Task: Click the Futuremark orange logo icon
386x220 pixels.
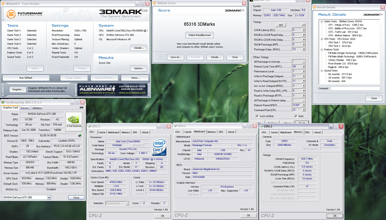Action: click(11, 14)
